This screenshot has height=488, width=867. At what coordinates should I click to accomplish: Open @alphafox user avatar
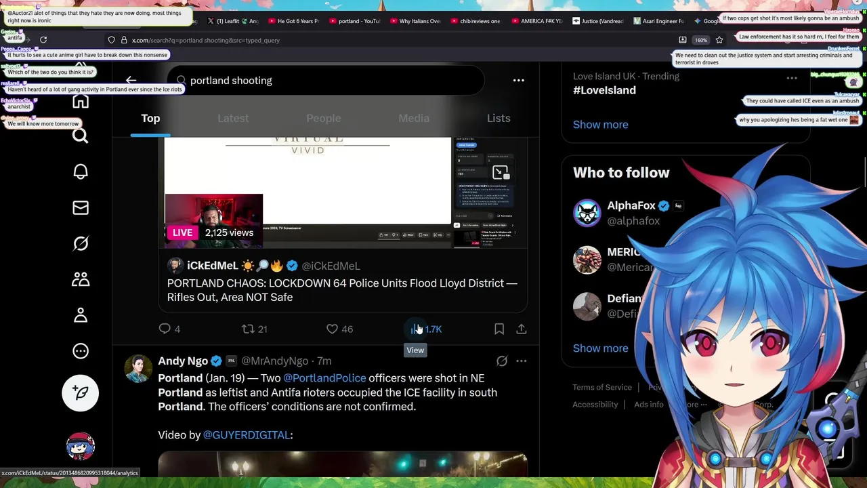tap(587, 213)
